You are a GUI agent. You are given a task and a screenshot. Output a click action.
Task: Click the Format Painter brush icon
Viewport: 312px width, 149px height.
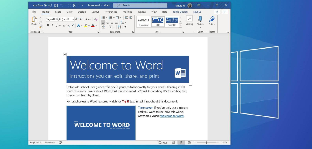point(41,27)
